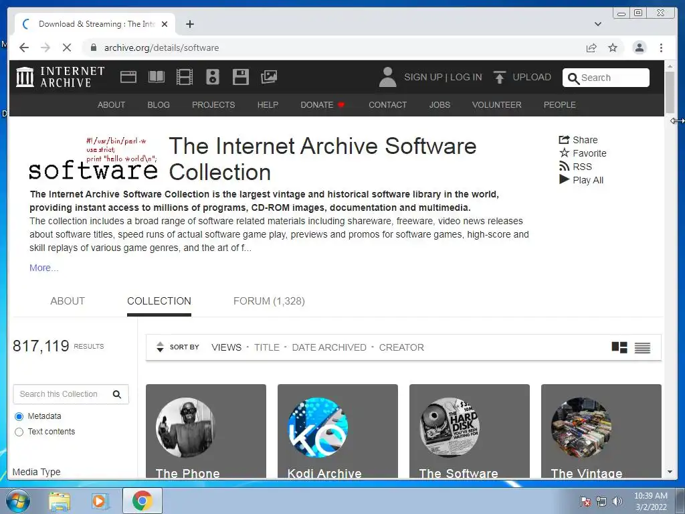Open the Internet Archive home logo
This screenshot has height=514, width=685.
60,77
